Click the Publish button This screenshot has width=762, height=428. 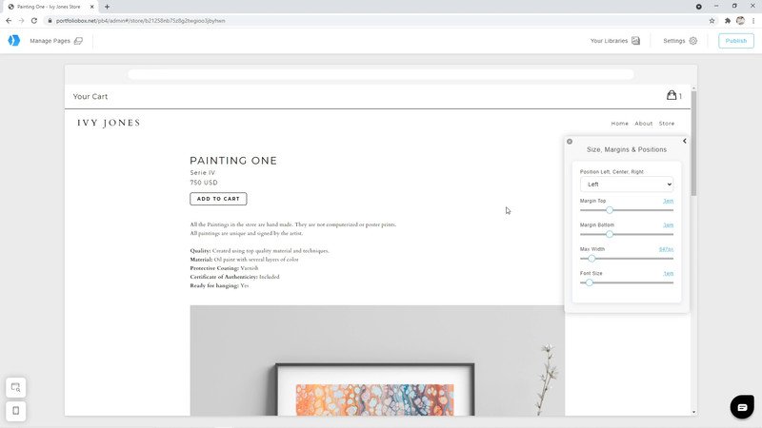(x=735, y=41)
